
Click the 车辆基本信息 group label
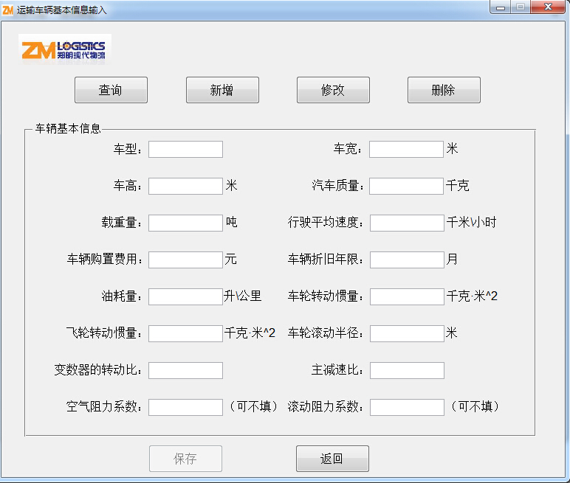pos(68,128)
